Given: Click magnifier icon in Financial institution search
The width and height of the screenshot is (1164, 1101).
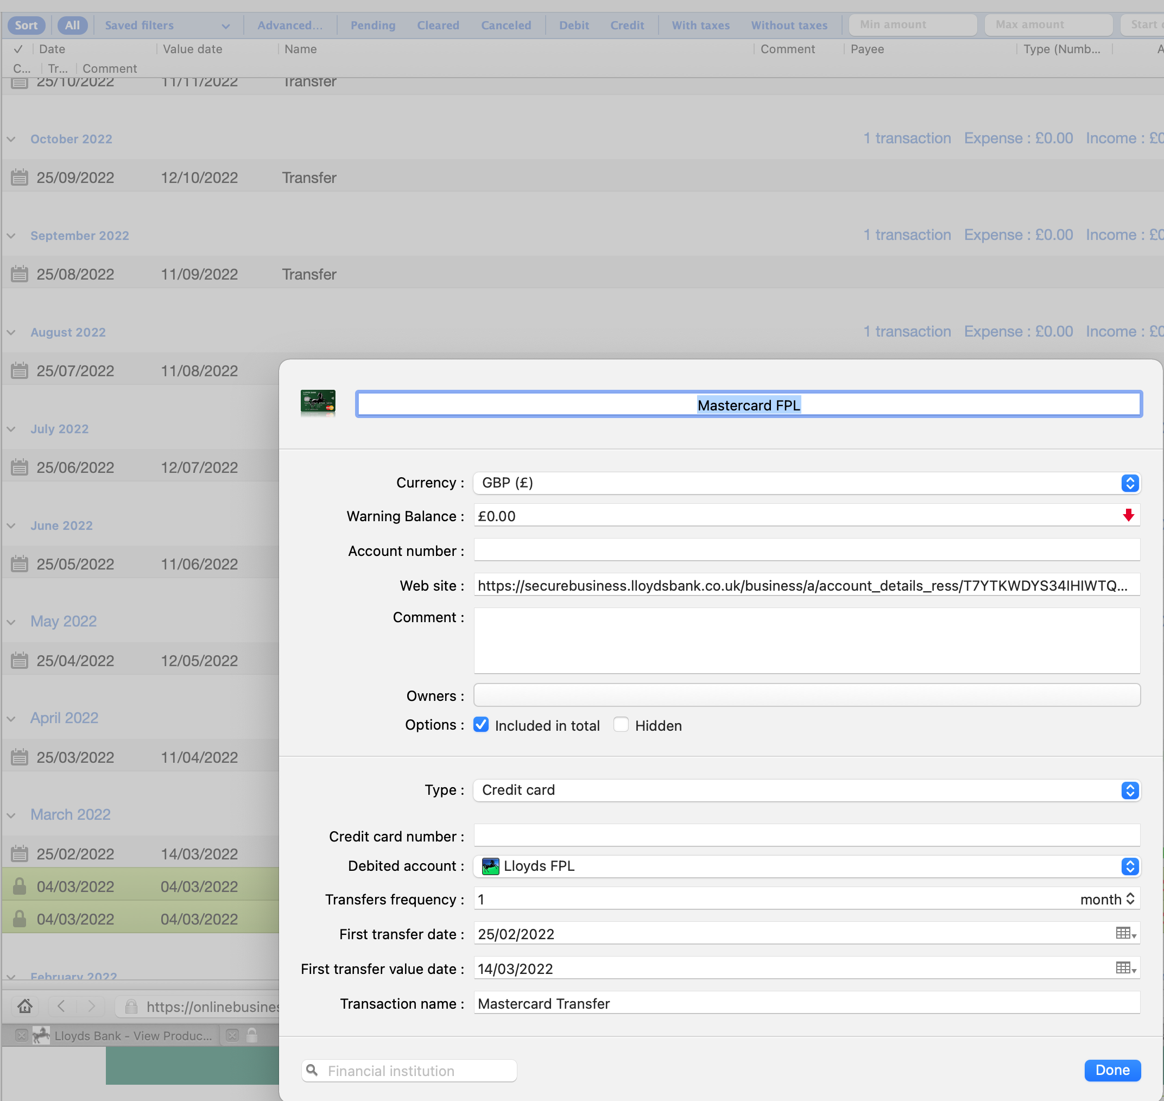Looking at the screenshot, I should [313, 1070].
